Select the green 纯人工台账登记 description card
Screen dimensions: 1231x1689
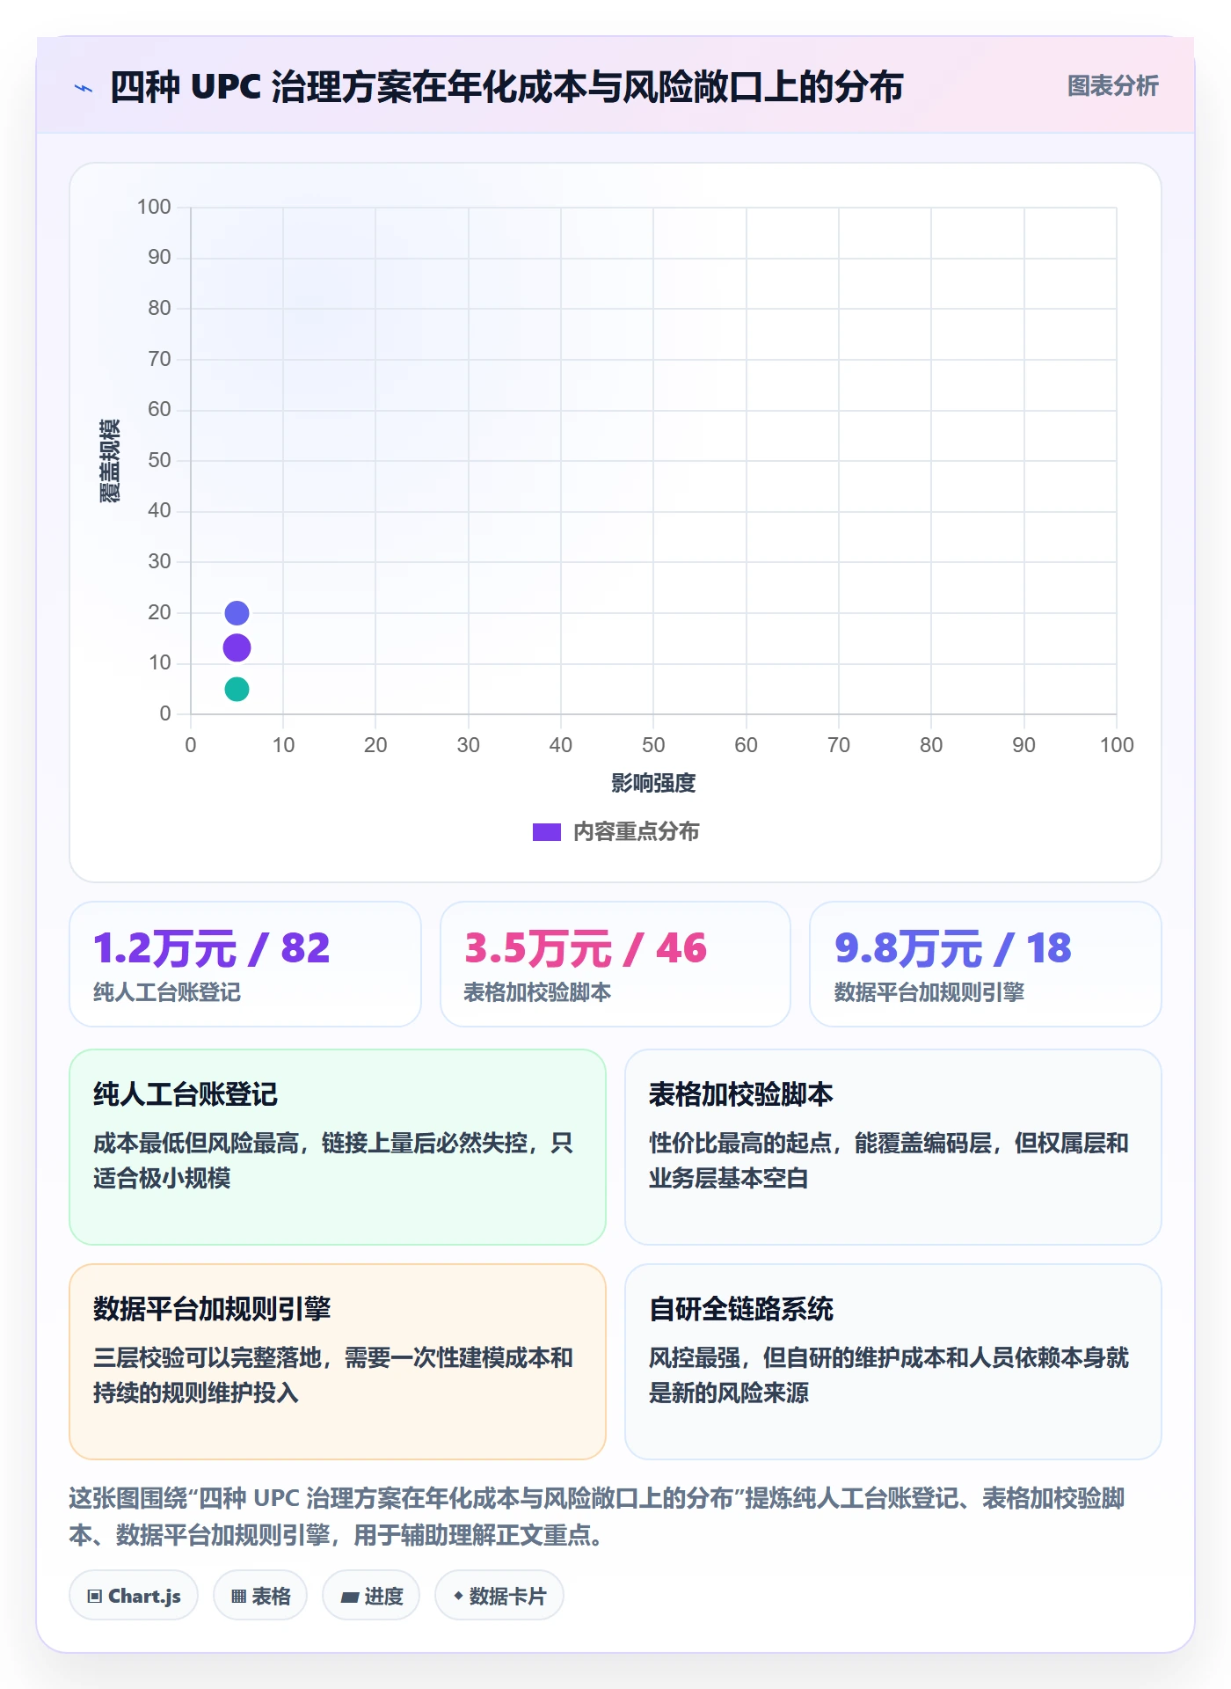(338, 1147)
